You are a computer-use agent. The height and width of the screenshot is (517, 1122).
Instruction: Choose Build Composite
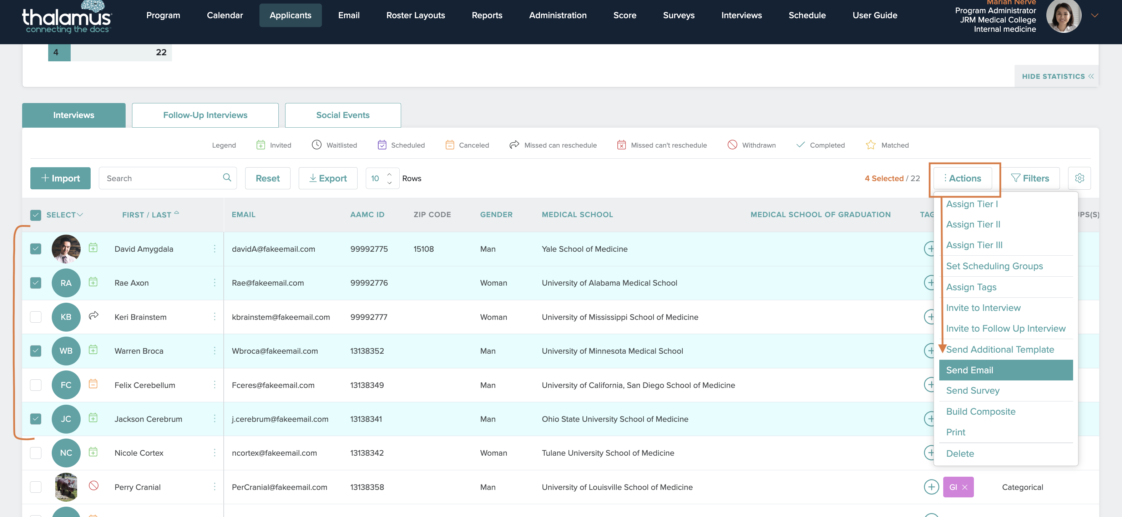coord(980,411)
